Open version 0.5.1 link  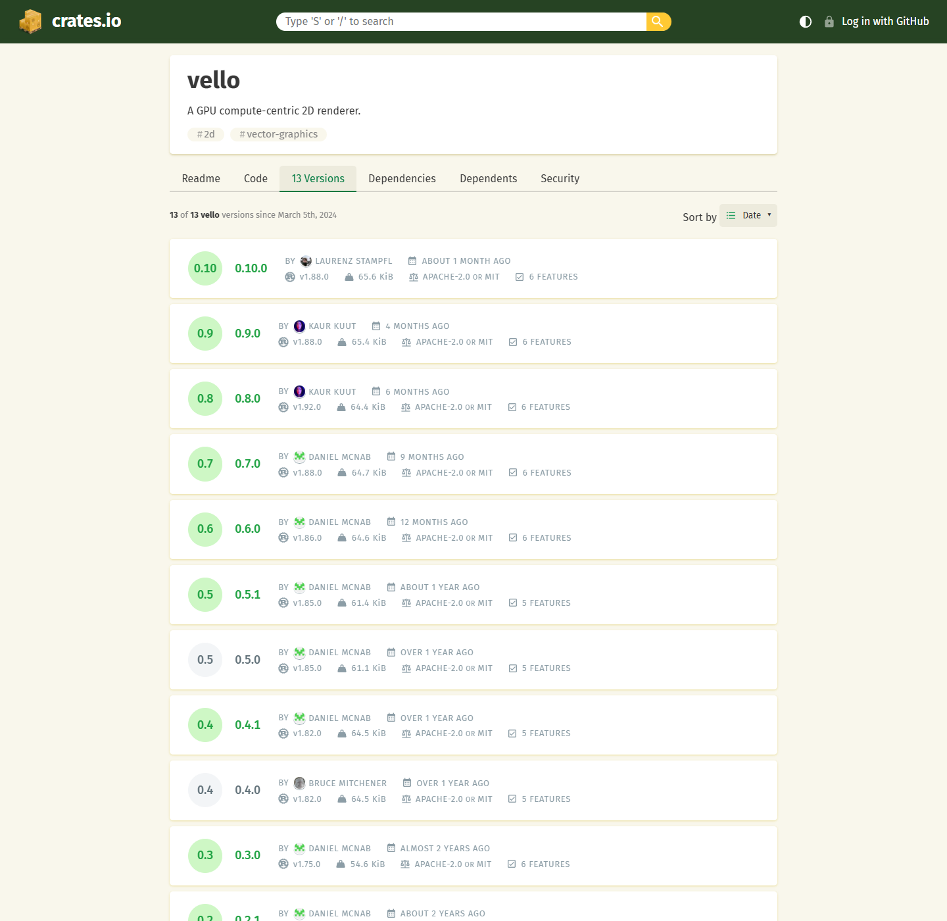coord(248,595)
